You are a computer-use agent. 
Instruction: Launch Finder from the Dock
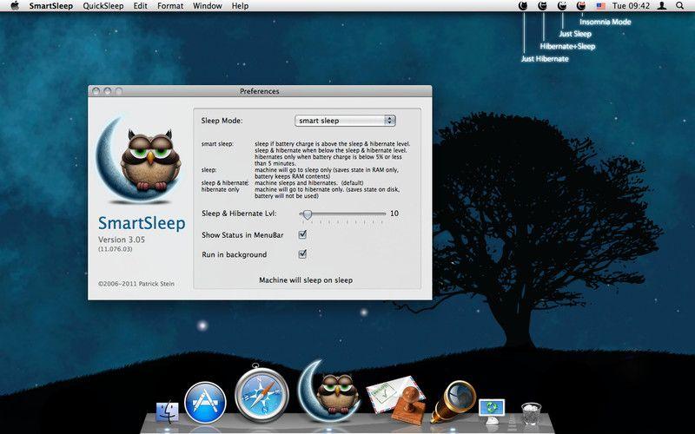[x=167, y=411]
